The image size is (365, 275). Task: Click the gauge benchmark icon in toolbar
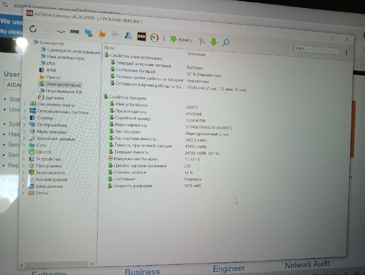pos(155,38)
